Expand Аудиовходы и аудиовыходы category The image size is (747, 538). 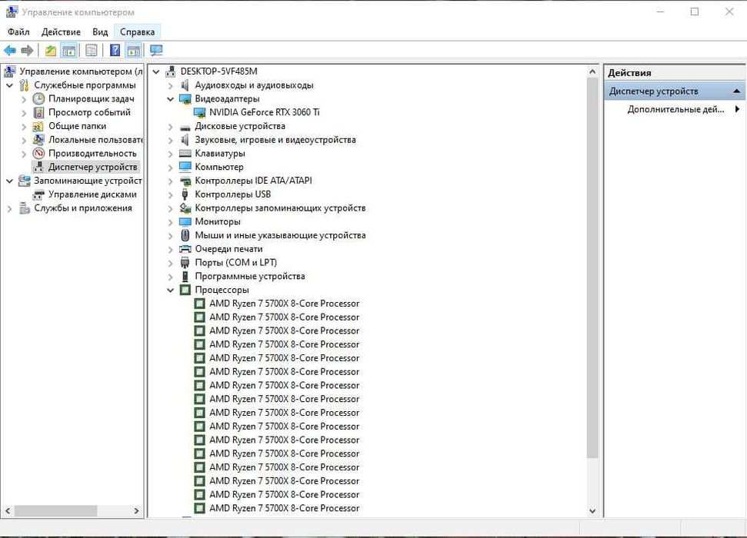pyautogui.click(x=170, y=85)
